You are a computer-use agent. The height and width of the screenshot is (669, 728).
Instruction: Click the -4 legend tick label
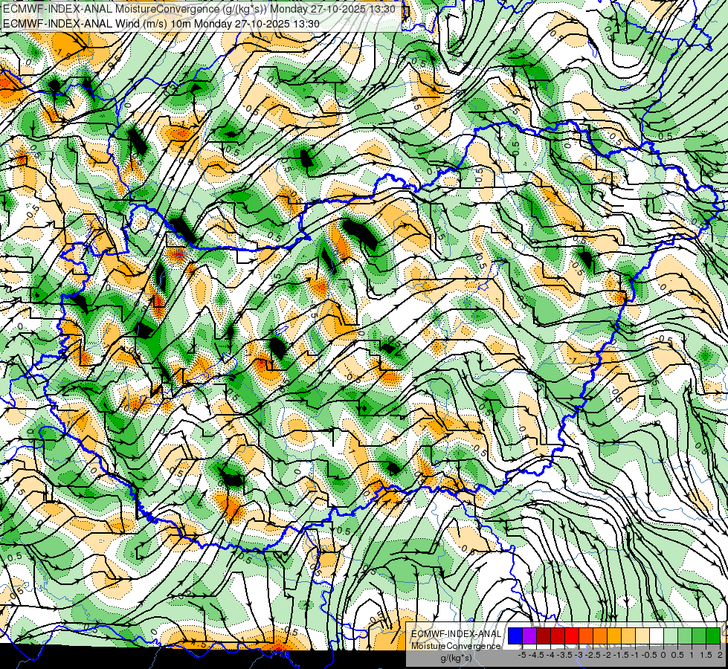click(x=550, y=655)
